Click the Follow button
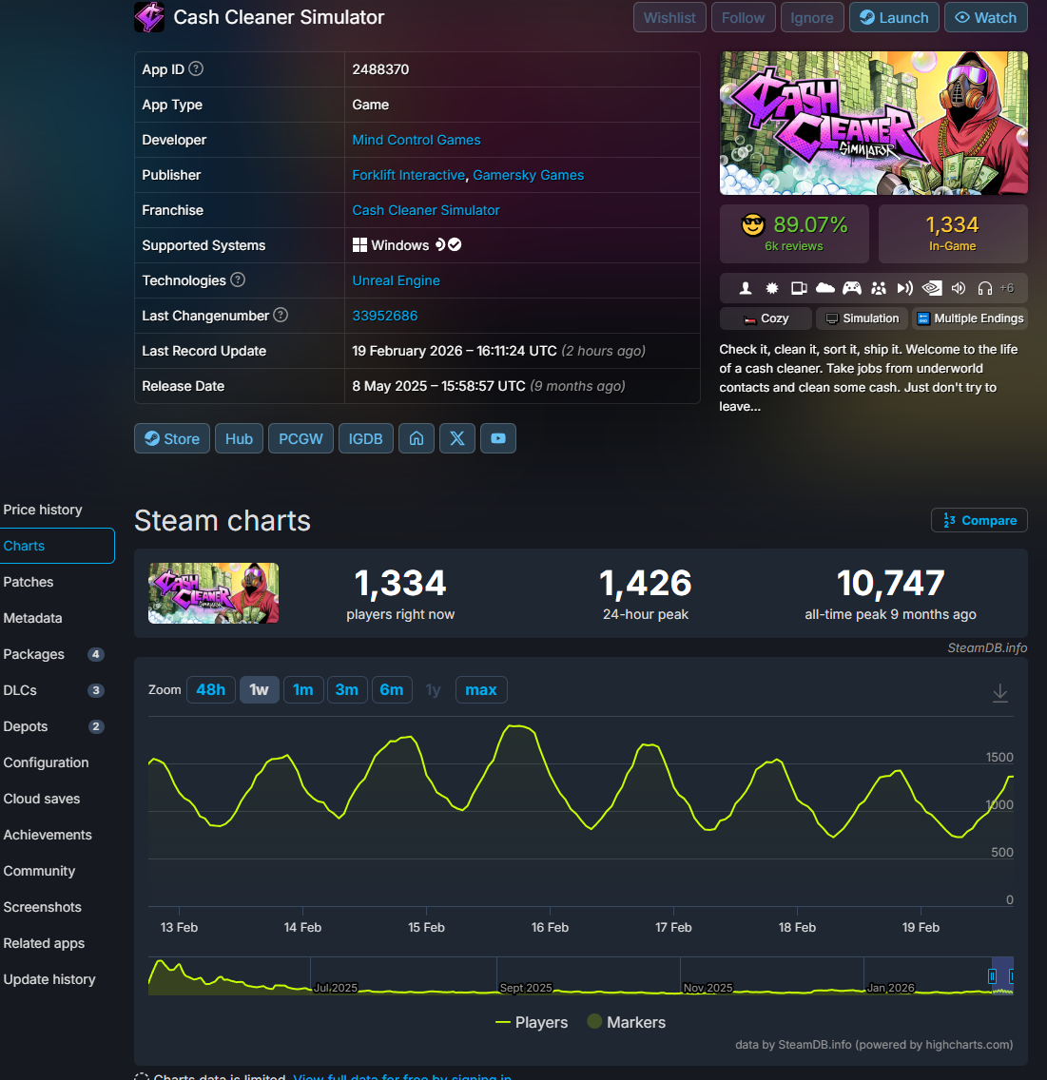The image size is (1047, 1080). click(744, 17)
